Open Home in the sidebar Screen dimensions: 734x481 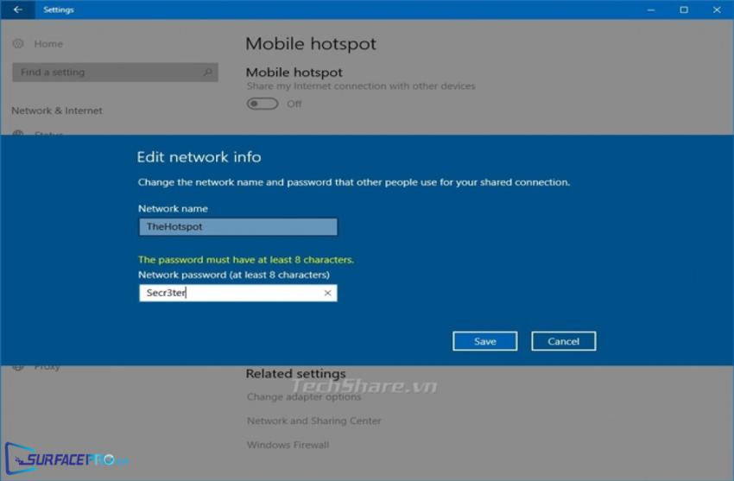click(x=48, y=43)
